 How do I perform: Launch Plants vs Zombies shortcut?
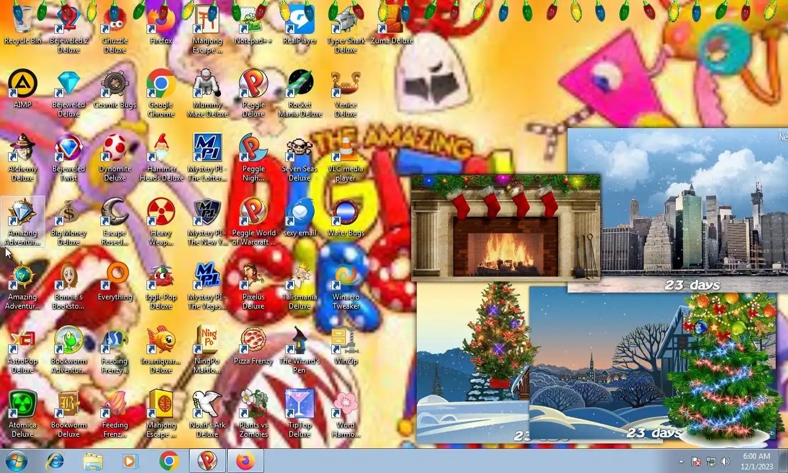(x=253, y=413)
